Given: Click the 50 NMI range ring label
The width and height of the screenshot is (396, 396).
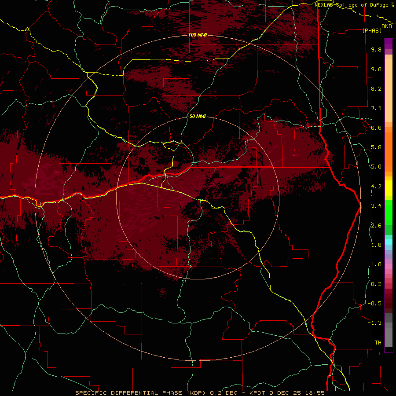Looking at the screenshot, I should point(198,117).
